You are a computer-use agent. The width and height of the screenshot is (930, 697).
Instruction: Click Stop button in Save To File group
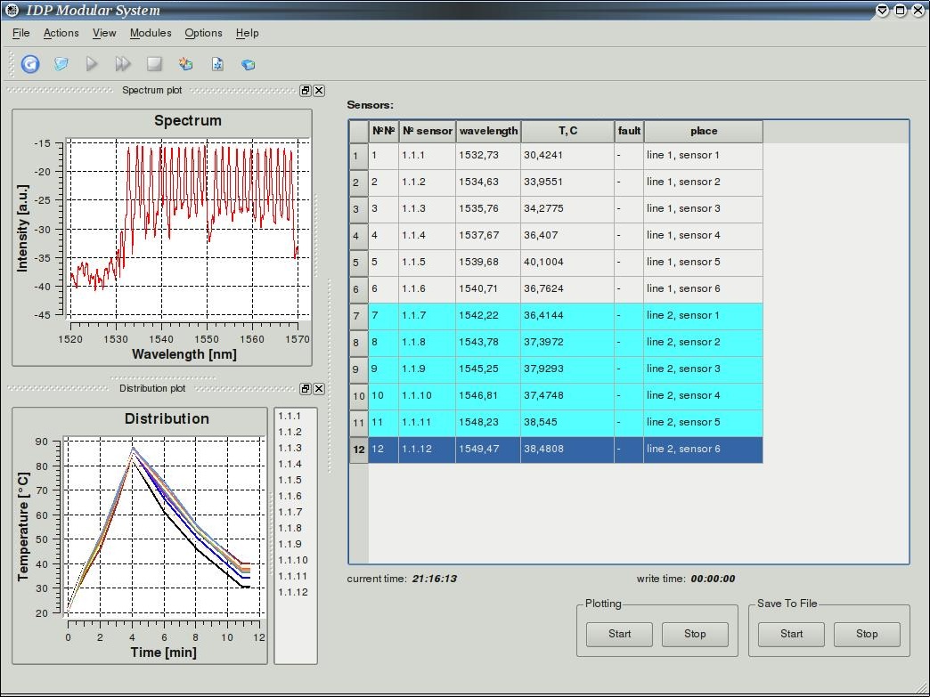coord(866,634)
